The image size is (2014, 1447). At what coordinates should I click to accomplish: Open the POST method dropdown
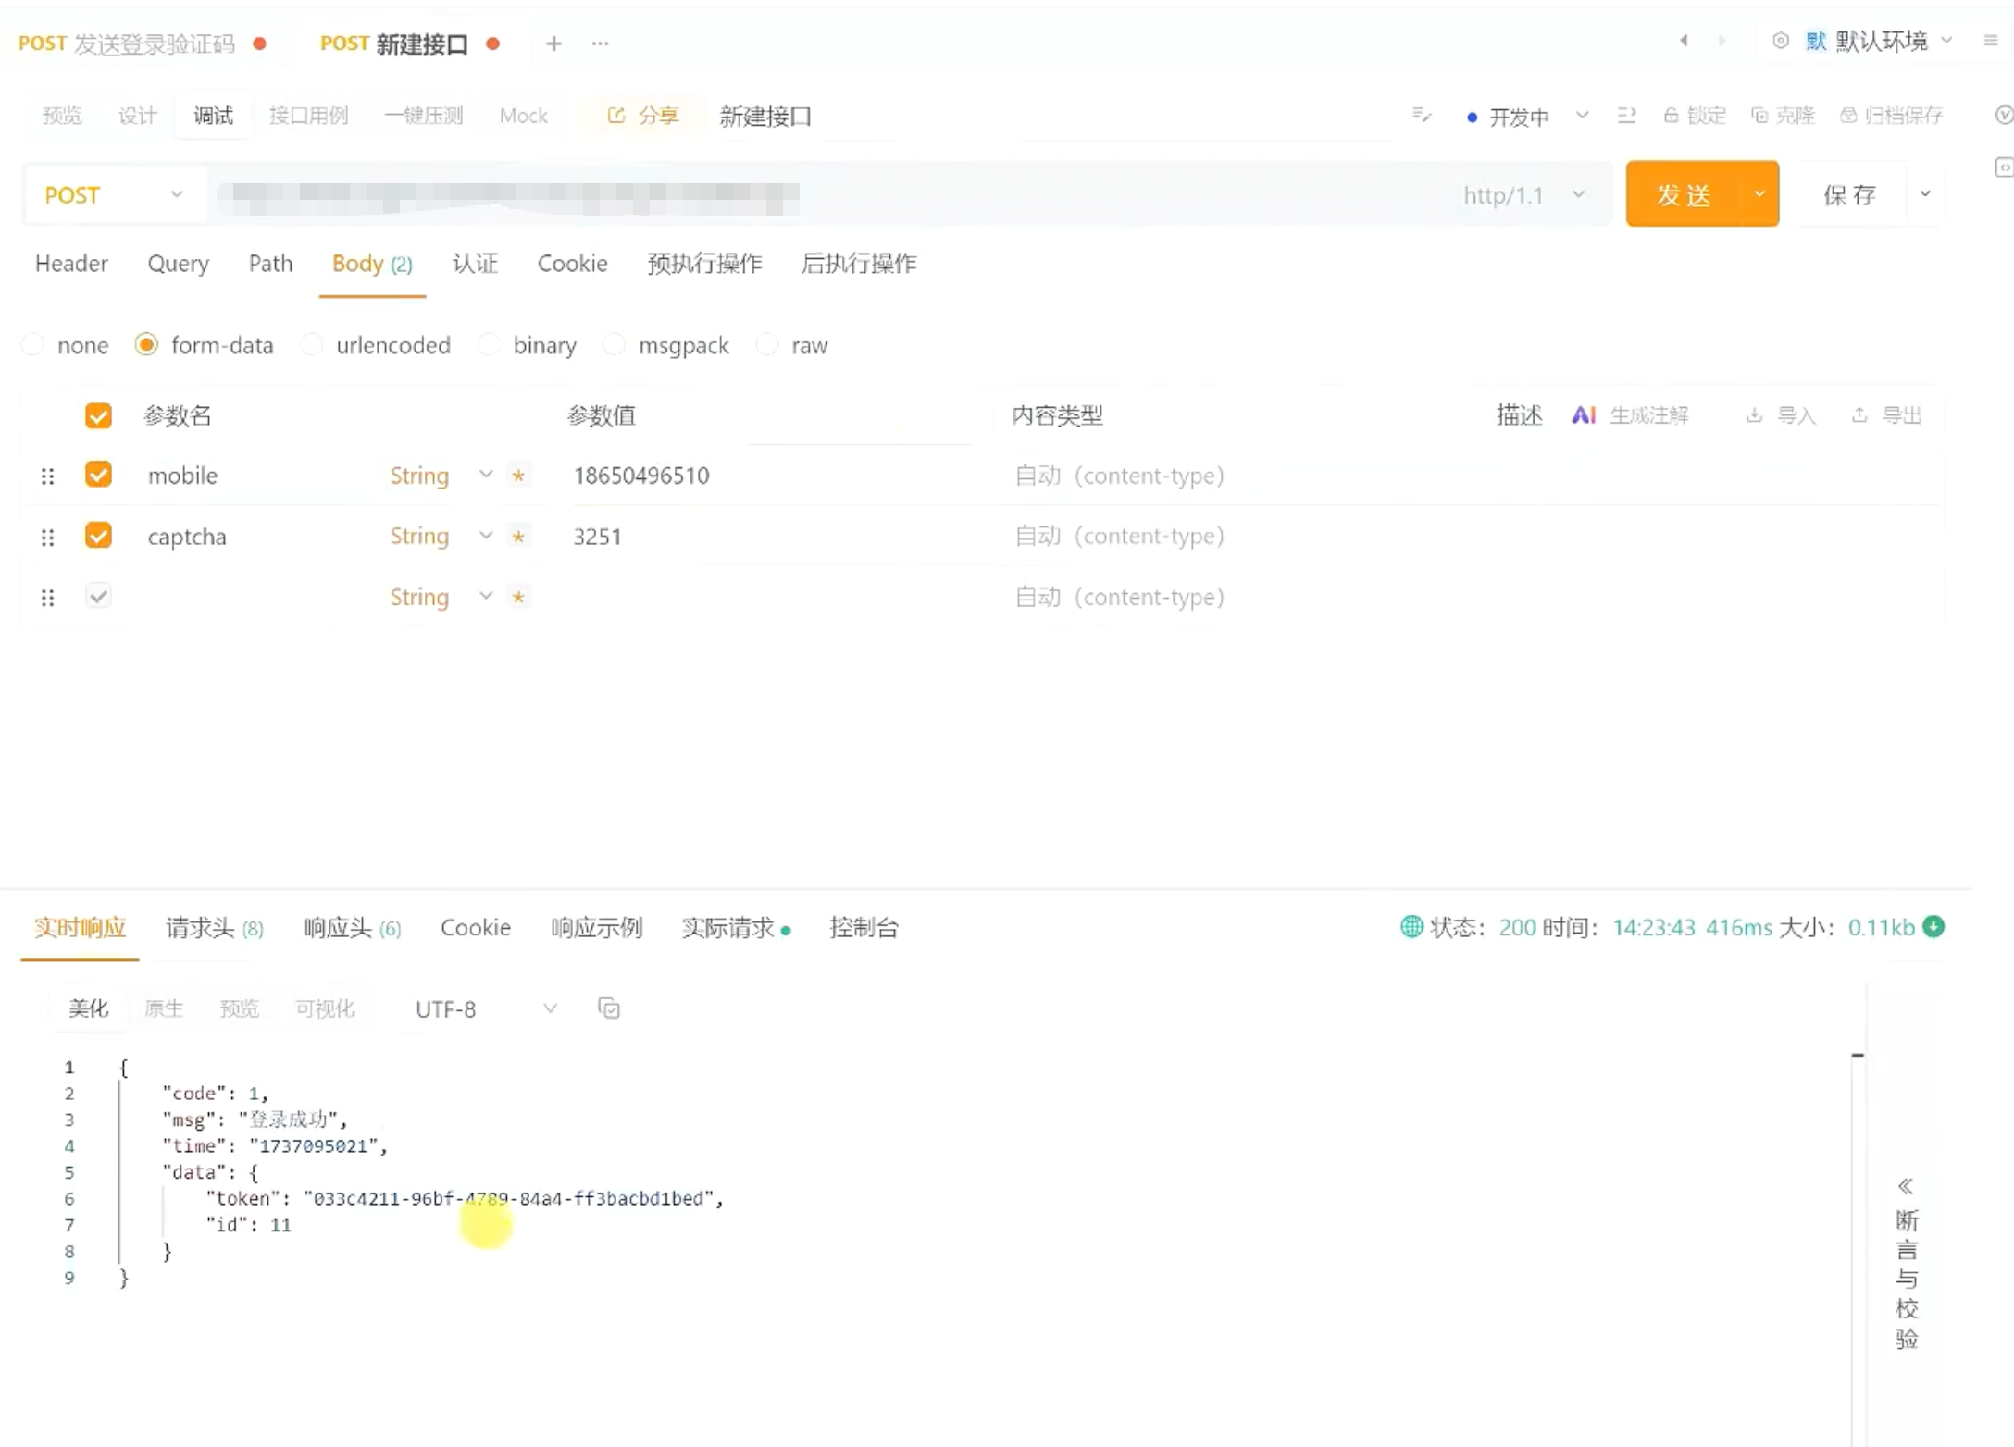(113, 195)
